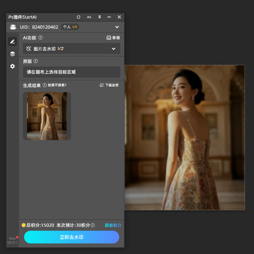Viewport: 254px width, 254px height.
Task: Toggle the pin panel icon
Action: click(99, 17)
